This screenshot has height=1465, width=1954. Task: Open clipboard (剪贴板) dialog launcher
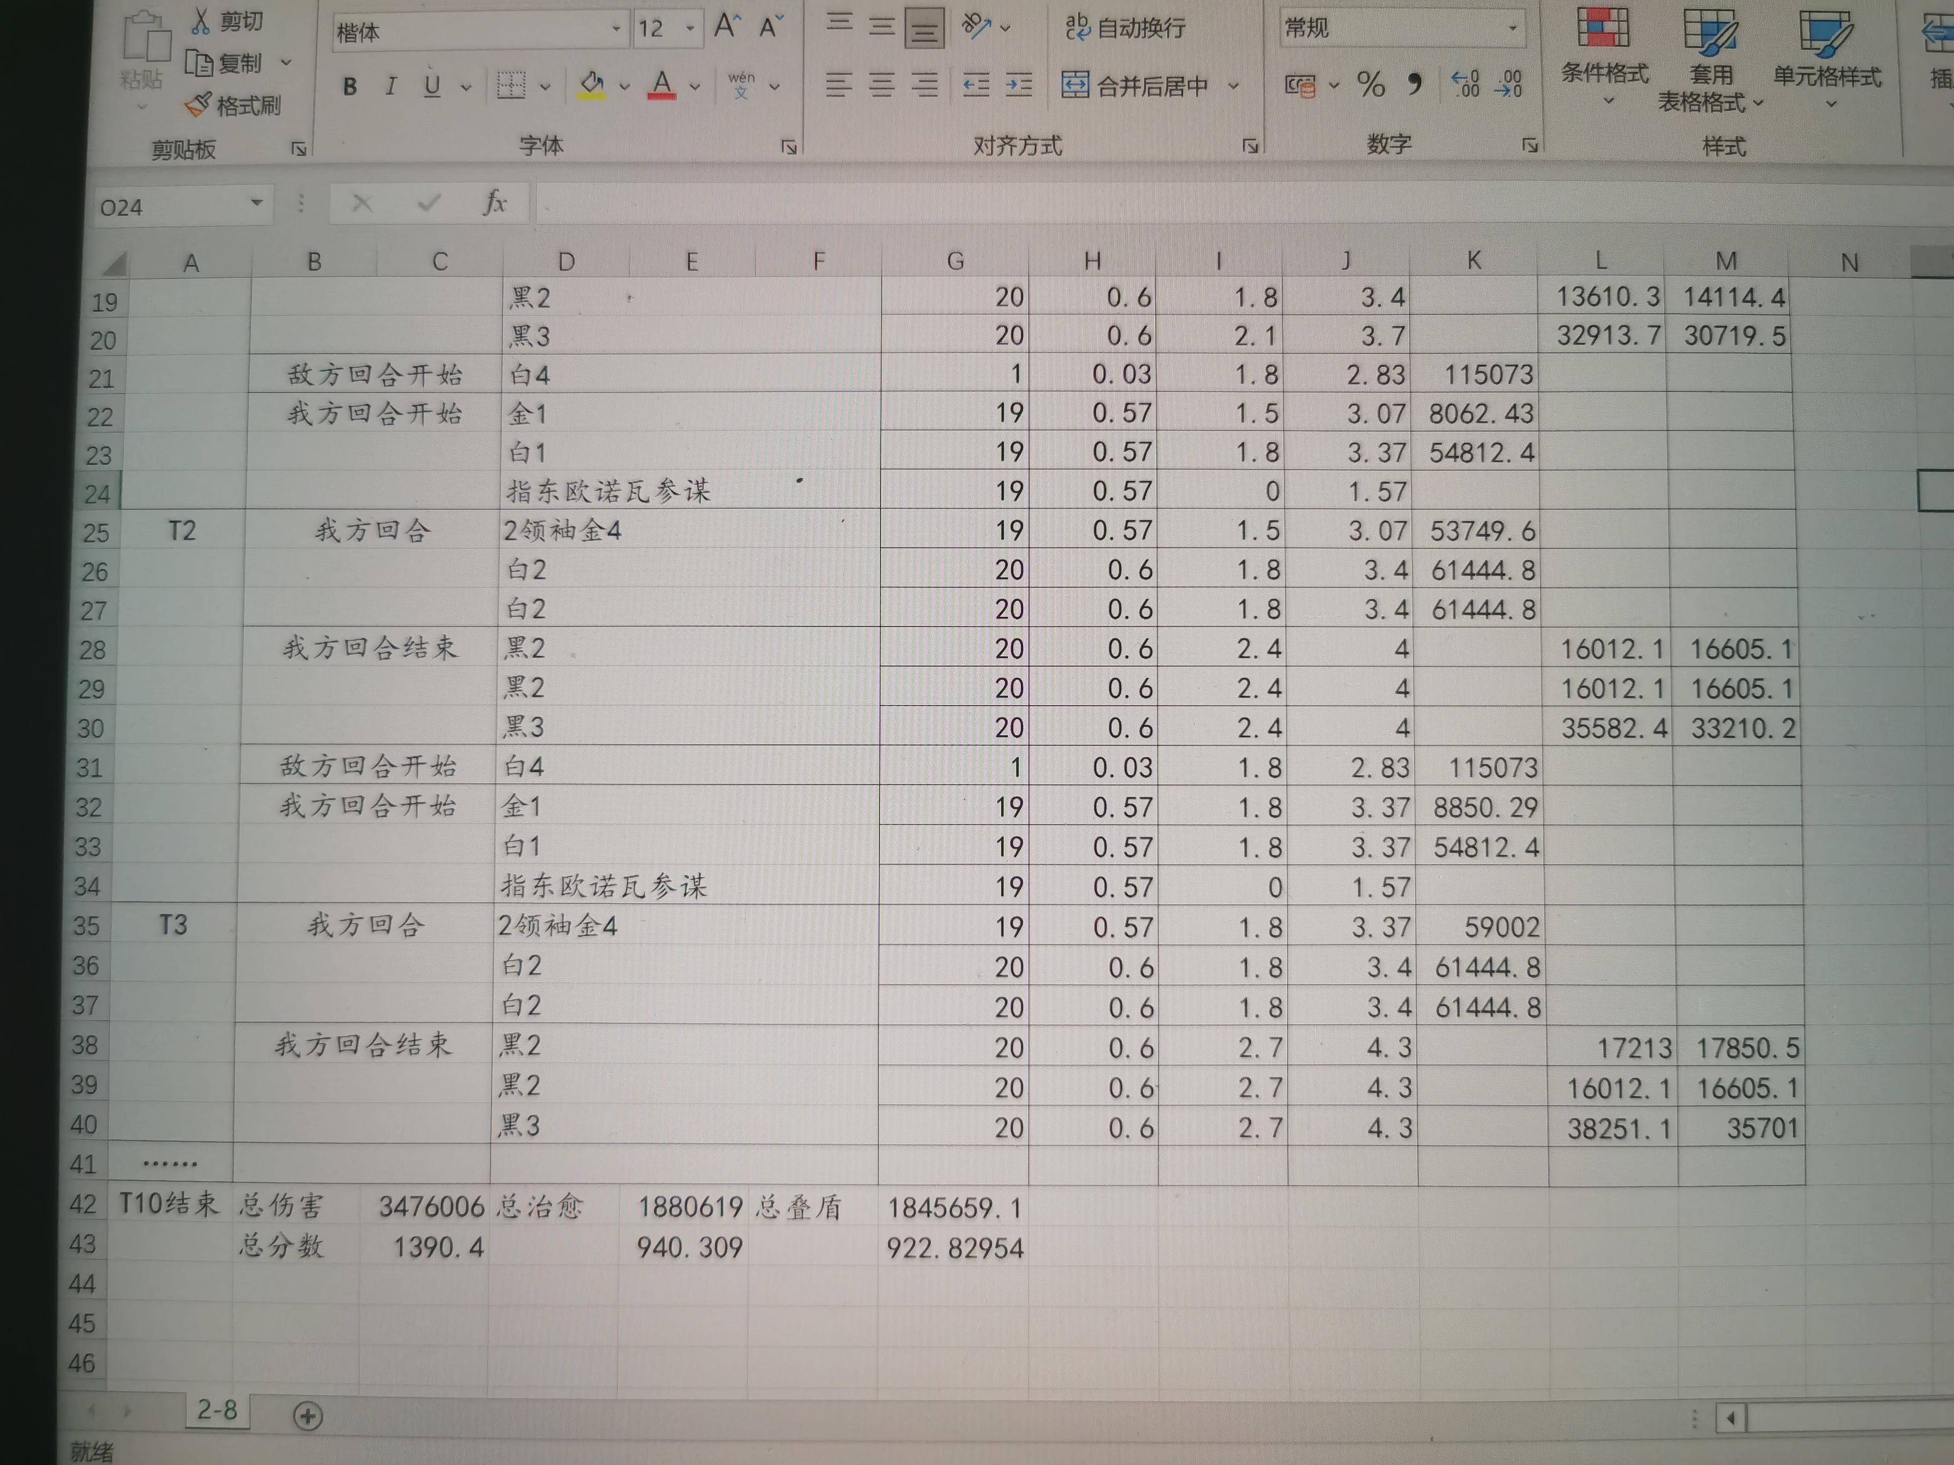(298, 149)
